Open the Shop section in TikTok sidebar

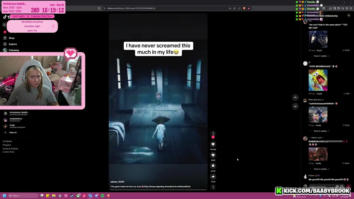[11, 38]
